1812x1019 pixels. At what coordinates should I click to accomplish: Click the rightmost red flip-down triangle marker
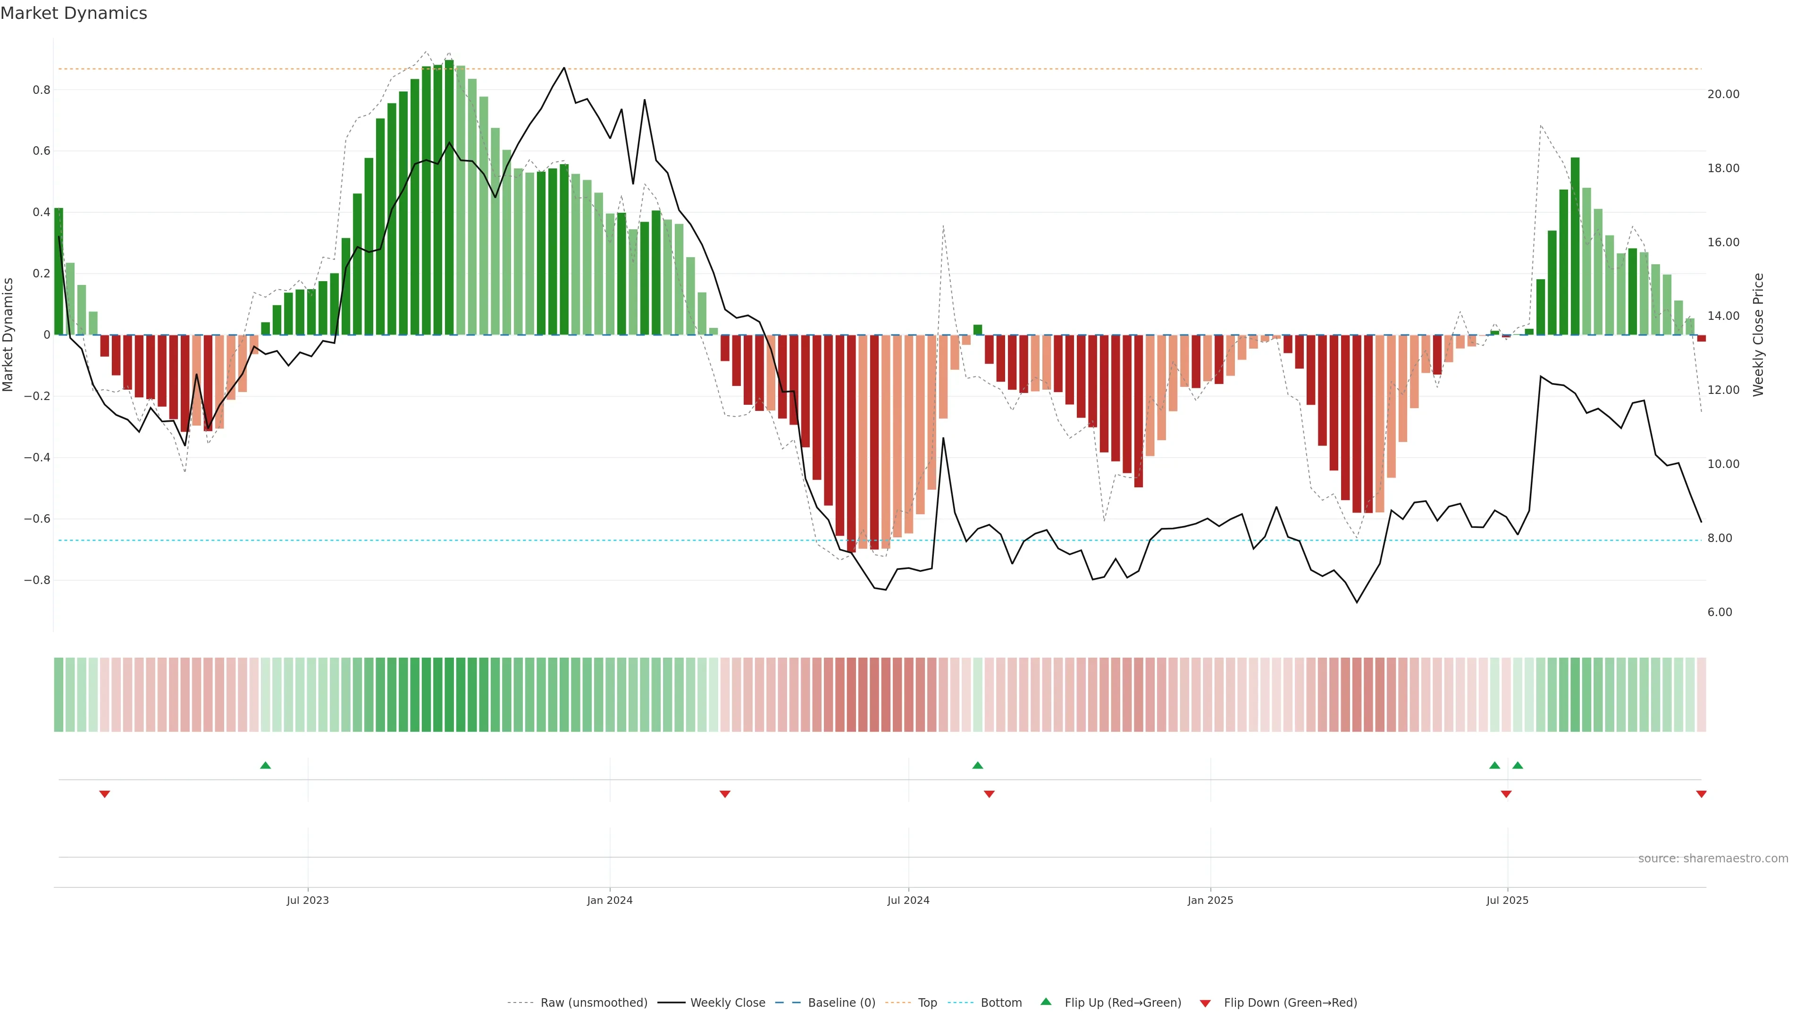tap(1701, 794)
